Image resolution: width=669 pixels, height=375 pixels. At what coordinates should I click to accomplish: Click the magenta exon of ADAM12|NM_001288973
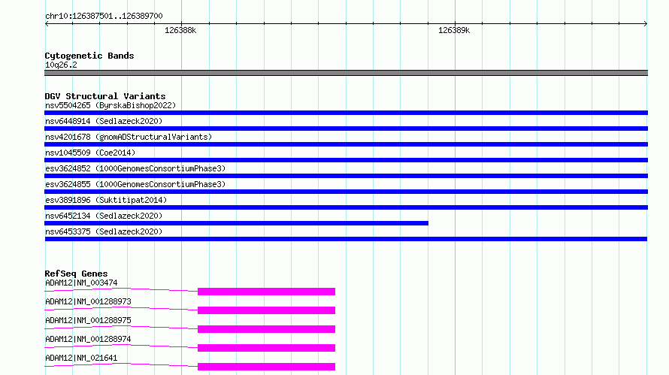tap(266, 310)
